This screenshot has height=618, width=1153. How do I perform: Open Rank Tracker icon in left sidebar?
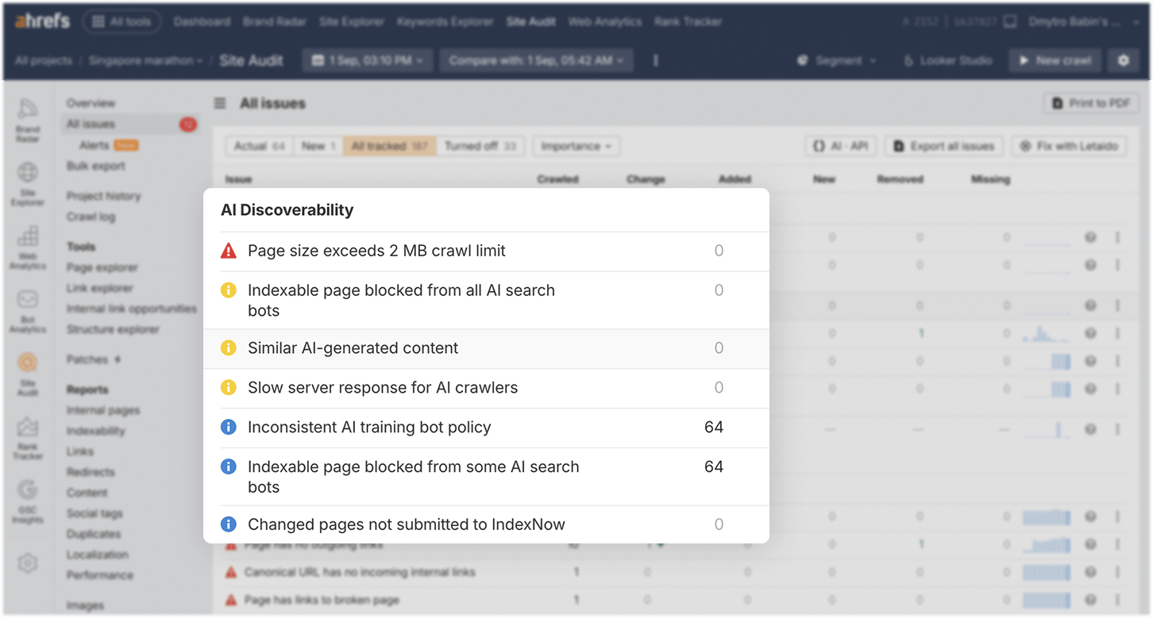click(28, 438)
